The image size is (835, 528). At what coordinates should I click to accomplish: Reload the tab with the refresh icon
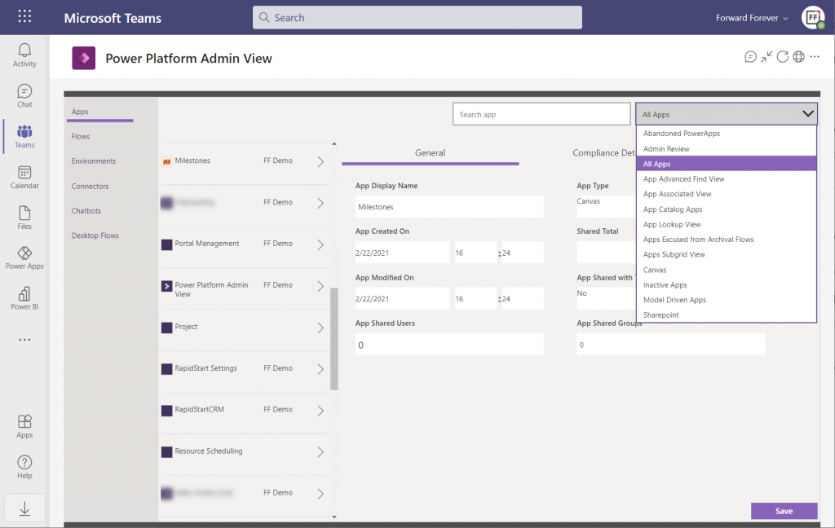pos(782,57)
